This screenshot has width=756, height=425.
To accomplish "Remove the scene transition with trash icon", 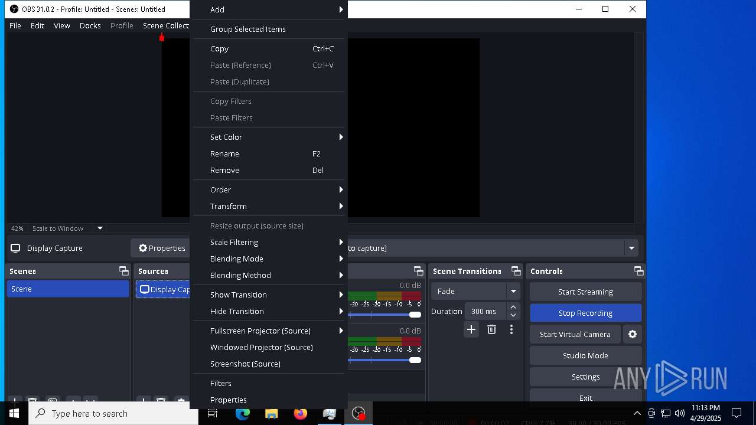I will pyautogui.click(x=491, y=329).
